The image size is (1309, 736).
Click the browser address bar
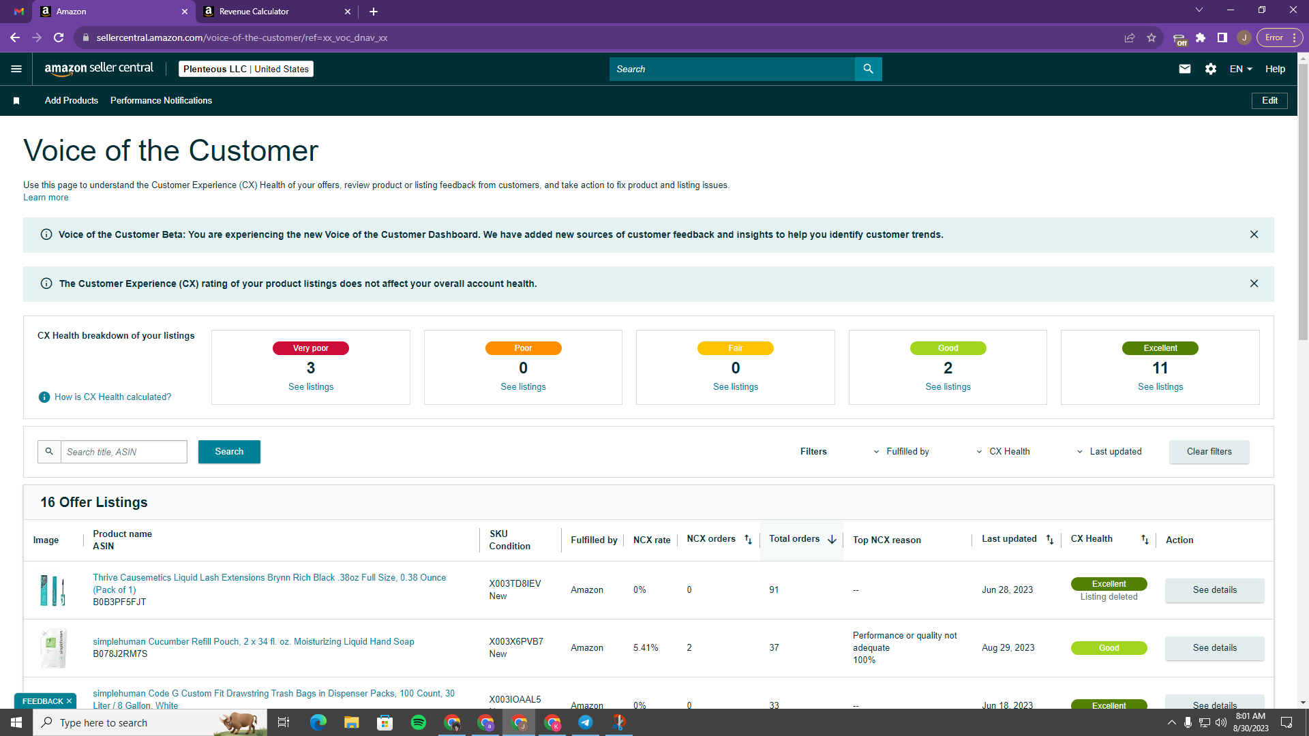tap(600, 37)
